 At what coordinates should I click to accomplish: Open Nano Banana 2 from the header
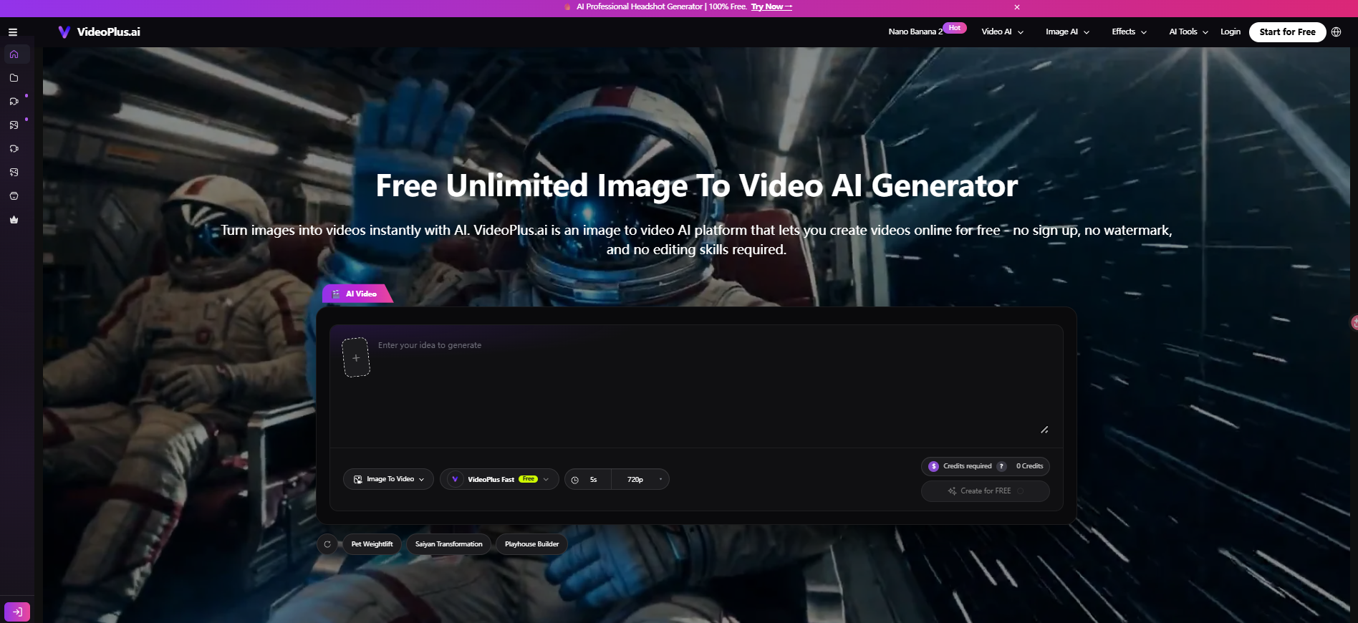click(915, 32)
